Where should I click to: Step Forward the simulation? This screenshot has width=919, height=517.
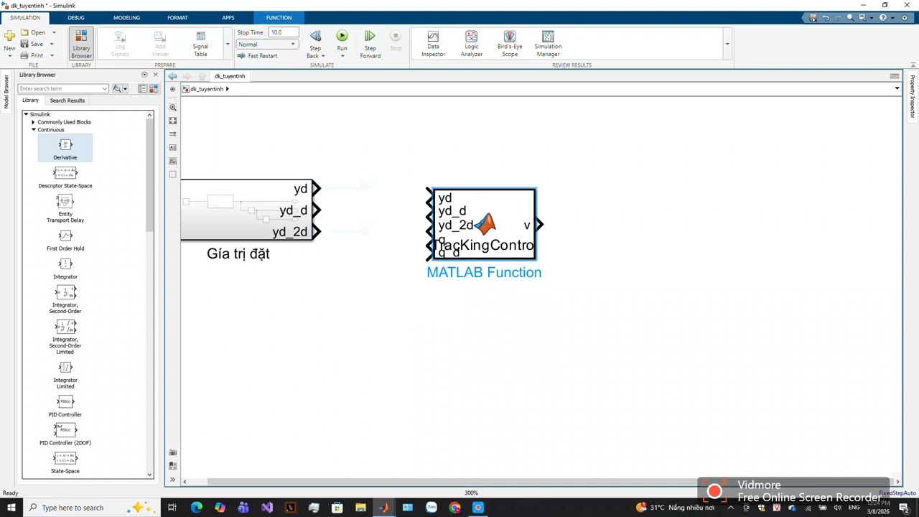coord(370,44)
